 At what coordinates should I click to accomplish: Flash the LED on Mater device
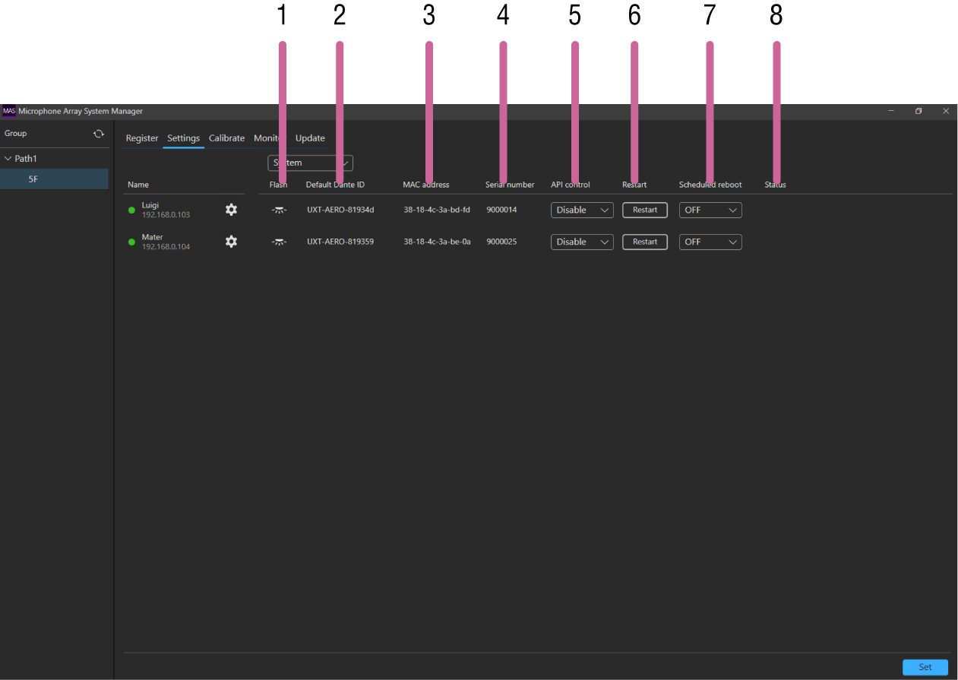click(279, 242)
